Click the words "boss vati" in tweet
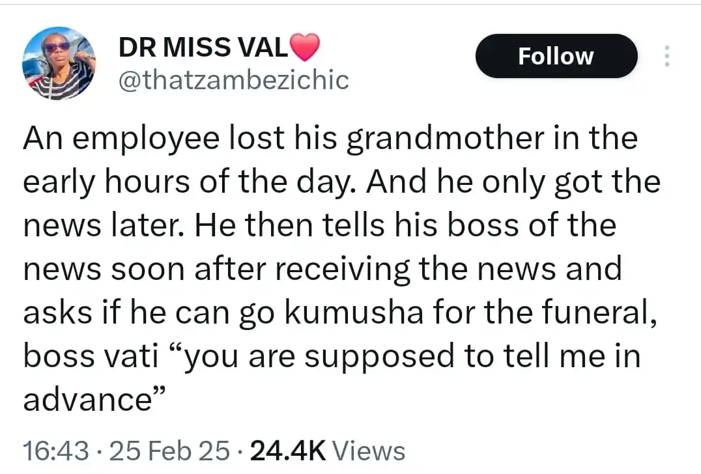Screen dimensions: 701x474 click(89, 355)
